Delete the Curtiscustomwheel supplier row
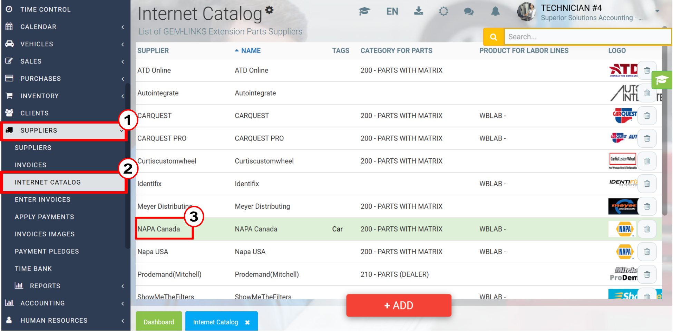Image resolution: width=673 pixels, height=332 pixels. (647, 161)
